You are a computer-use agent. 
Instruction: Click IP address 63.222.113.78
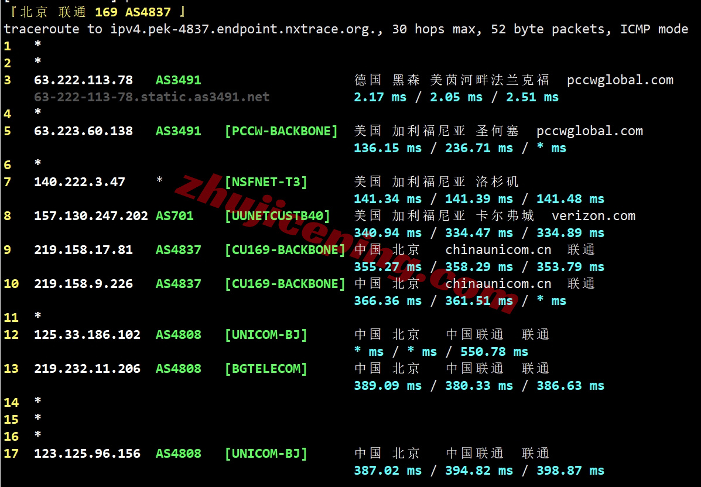click(x=84, y=80)
